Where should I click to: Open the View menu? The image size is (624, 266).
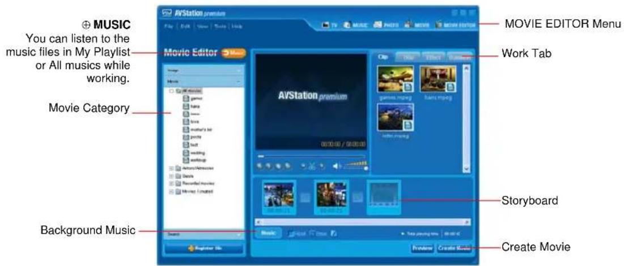(203, 26)
